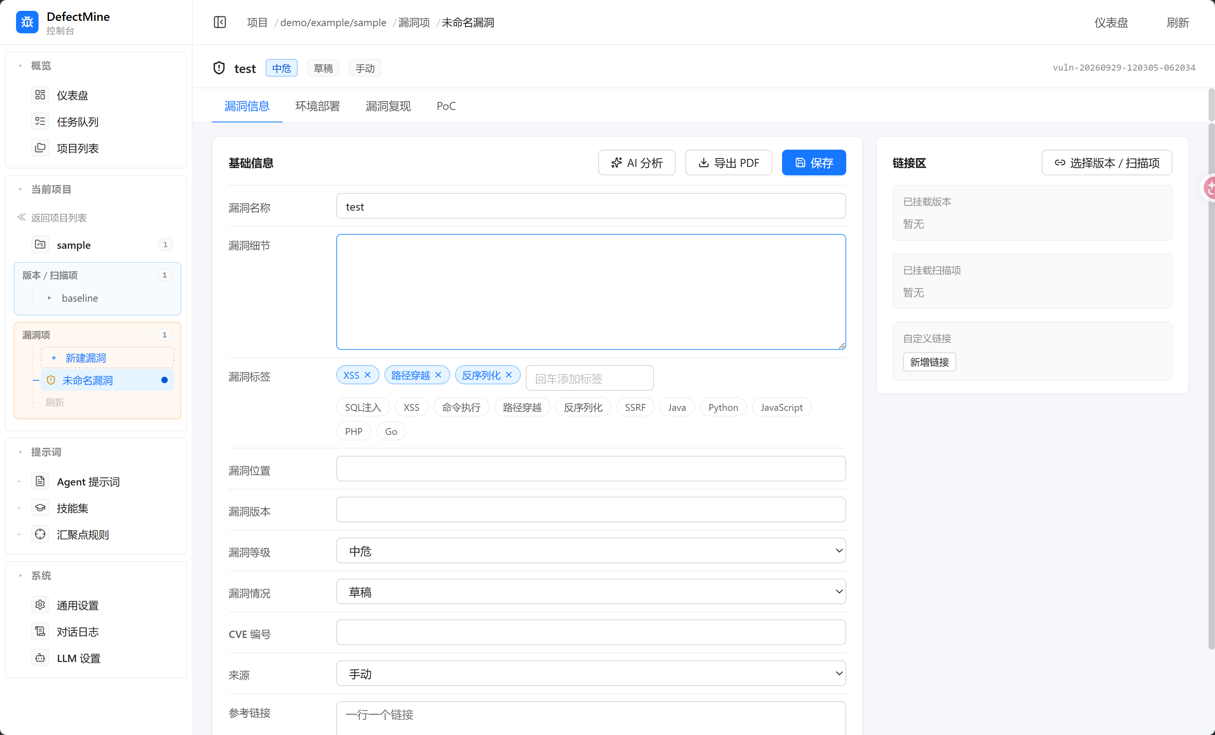
Task: Expand the baseline tree node
Action: point(49,298)
